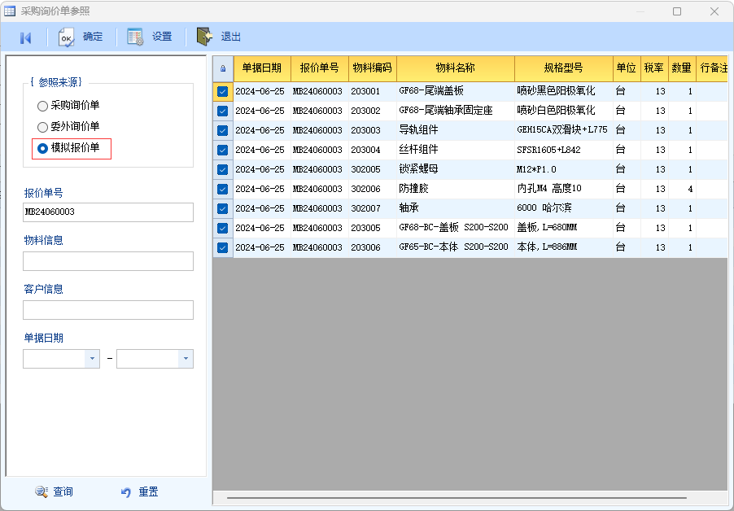The width and height of the screenshot is (734, 511).
Task: Uncheck the 防撞胶 row checkbox
Action: pyautogui.click(x=223, y=189)
